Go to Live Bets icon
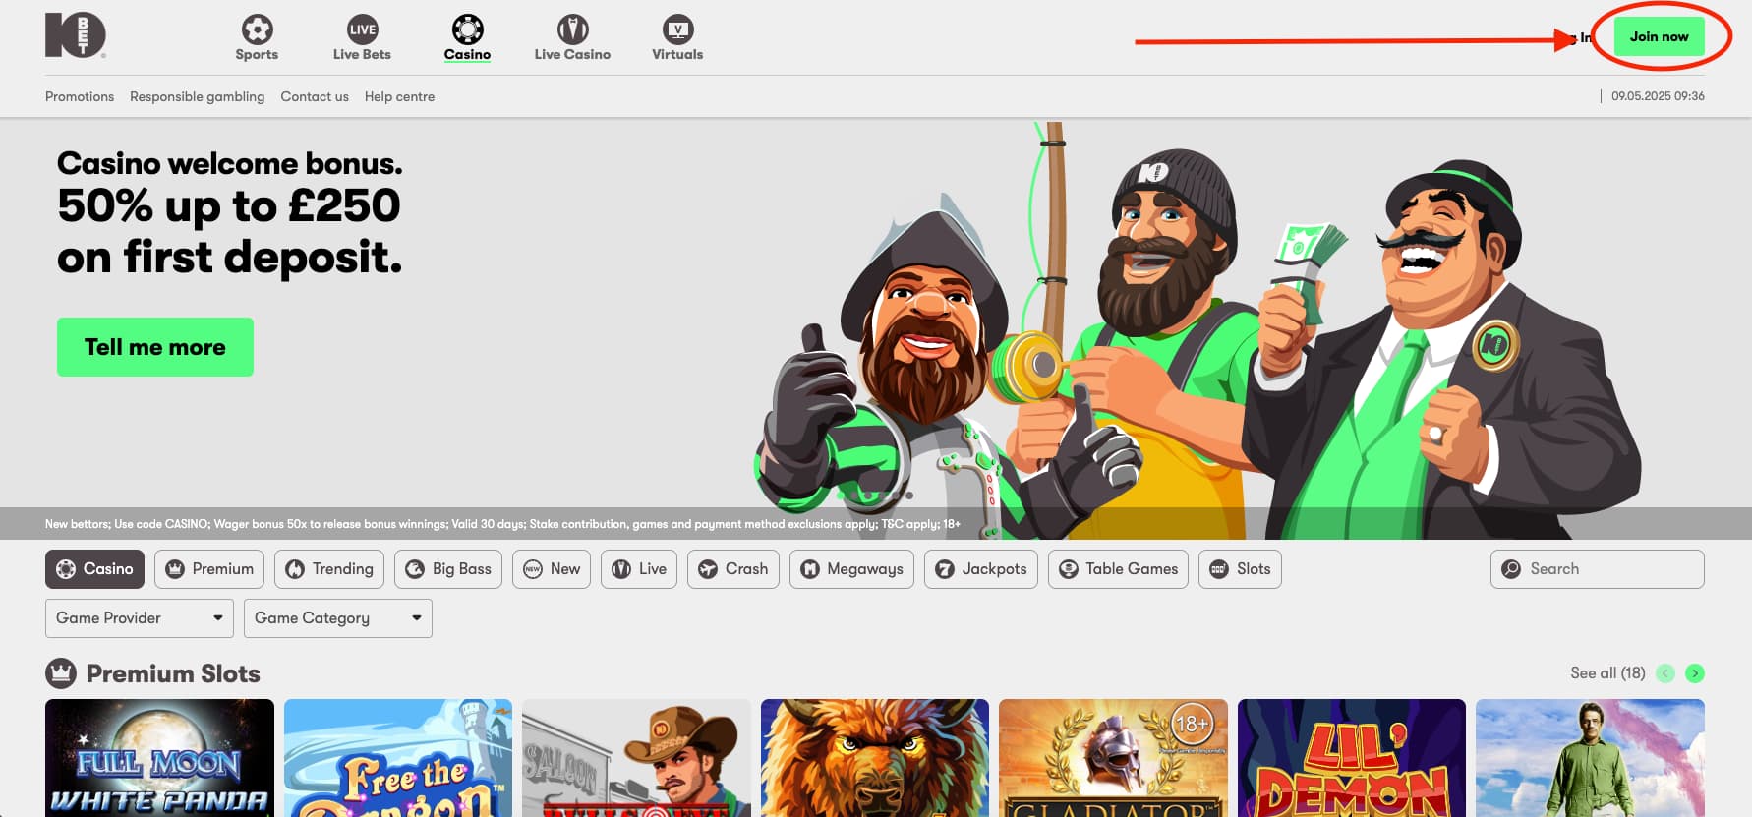This screenshot has width=1752, height=817. [362, 29]
